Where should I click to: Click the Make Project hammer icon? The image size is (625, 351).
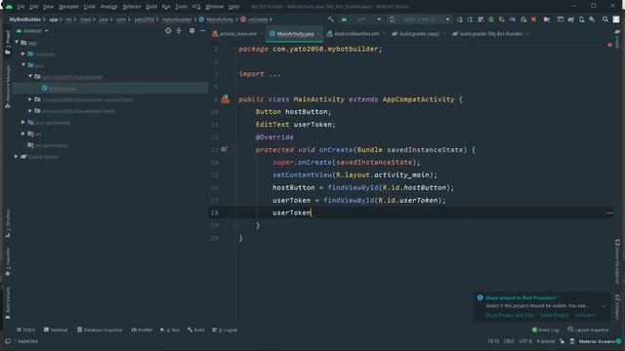pos(331,19)
